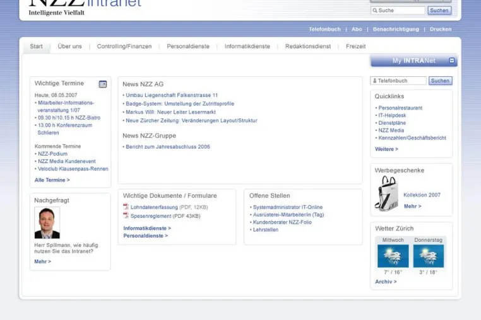
Task: Open Mitarbeiter-Informationsveranstaltung 1/07 link
Action: coord(66,106)
